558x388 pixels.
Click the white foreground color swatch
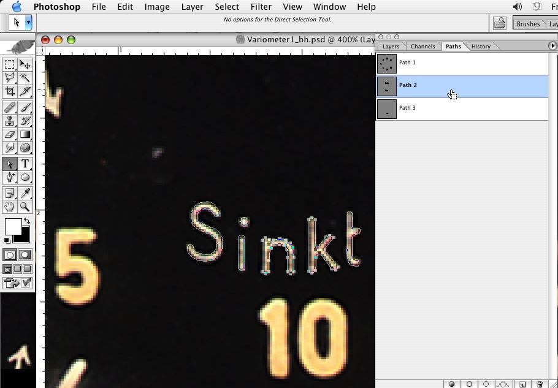coord(12,227)
